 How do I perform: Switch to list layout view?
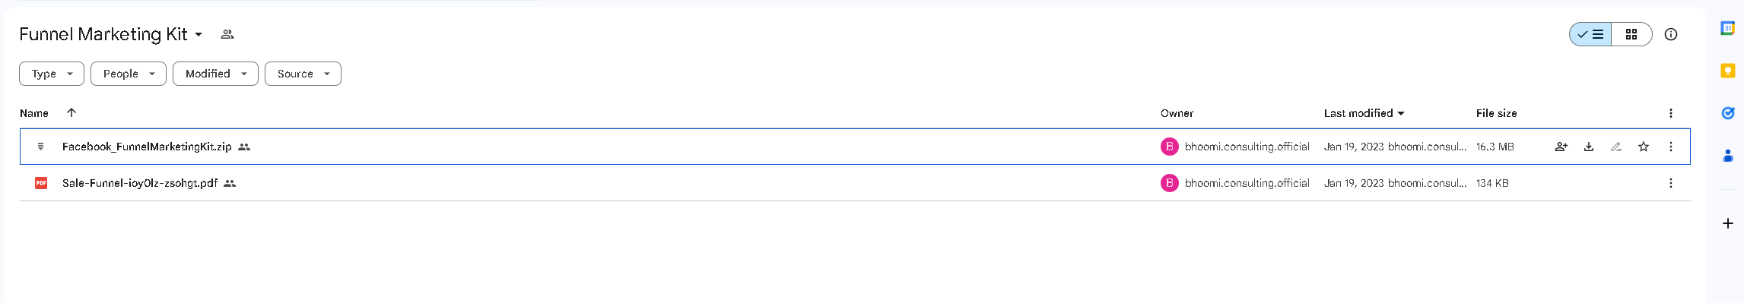[1590, 34]
